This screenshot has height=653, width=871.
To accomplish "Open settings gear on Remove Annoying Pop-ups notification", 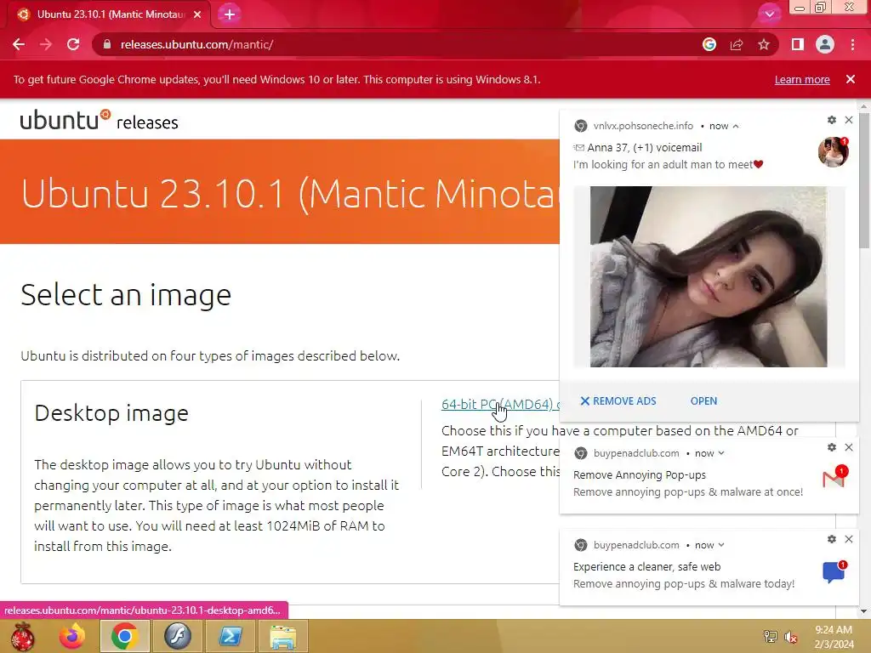I will click(x=832, y=447).
